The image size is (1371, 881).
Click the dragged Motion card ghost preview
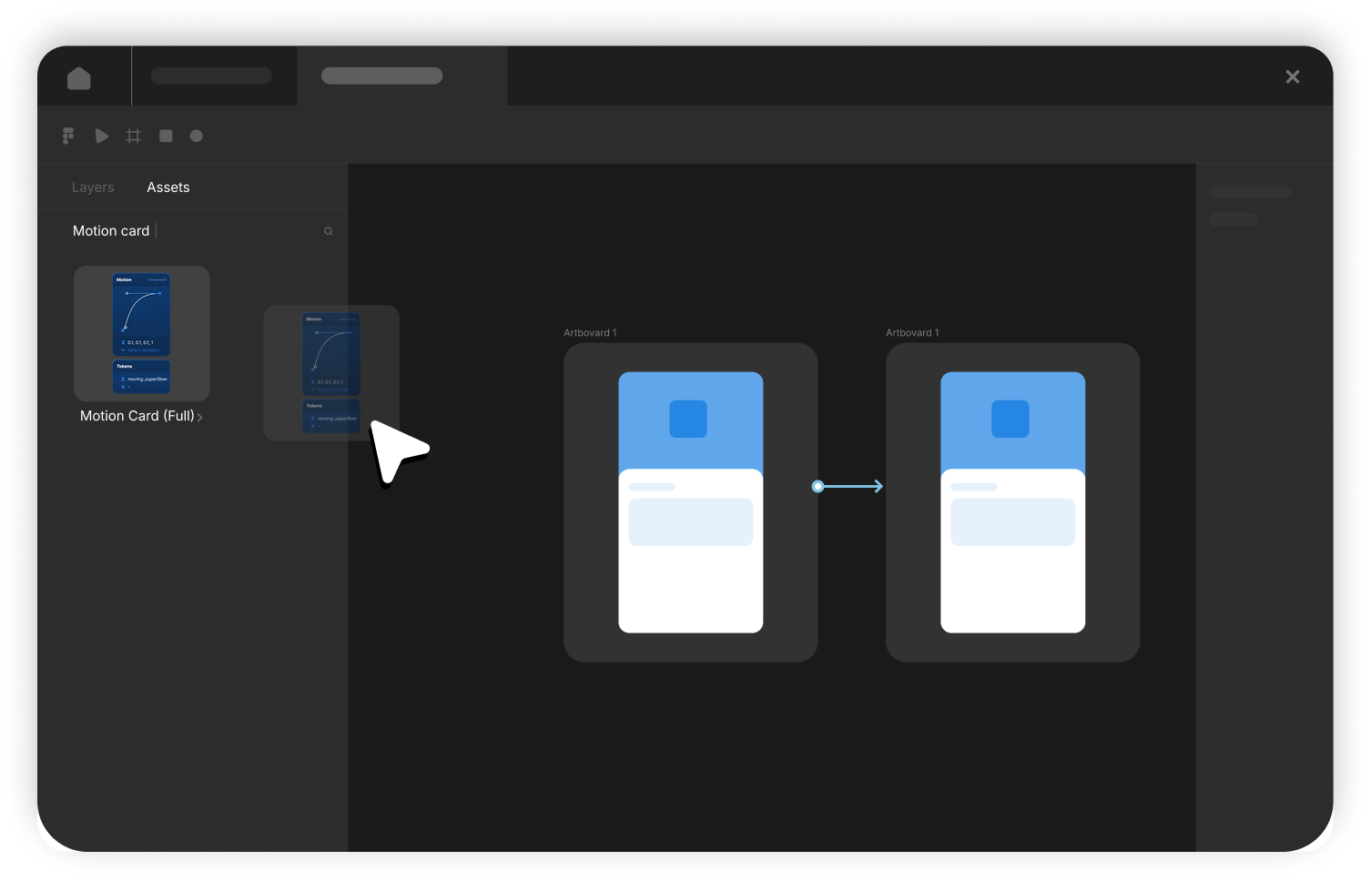(x=331, y=373)
